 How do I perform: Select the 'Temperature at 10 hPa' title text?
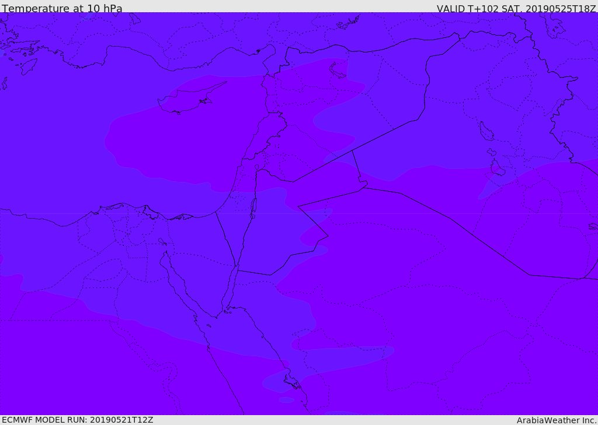click(x=62, y=8)
